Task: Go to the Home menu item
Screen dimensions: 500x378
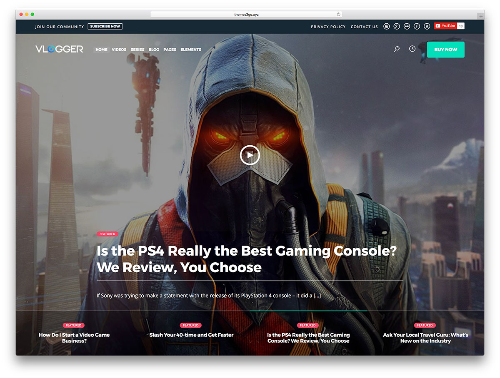Action: point(101,50)
